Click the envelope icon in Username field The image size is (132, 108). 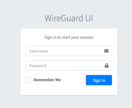click(106, 51)
